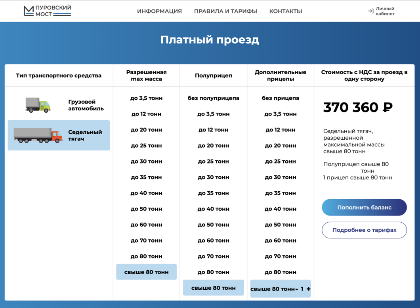
Task: Choose без прицепа option
Action: 281,98
